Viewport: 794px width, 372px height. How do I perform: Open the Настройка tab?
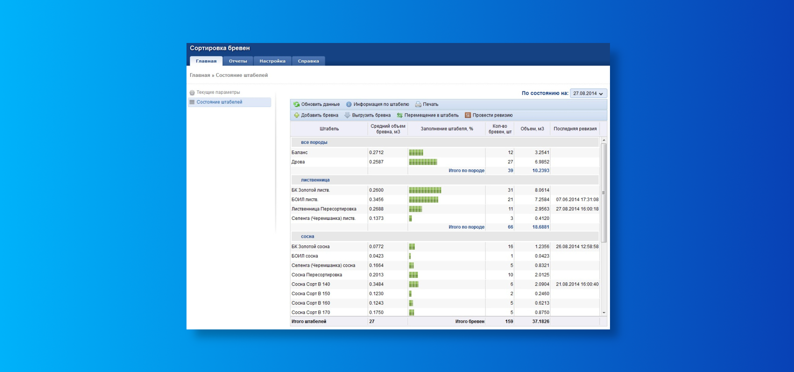(273, 61)
